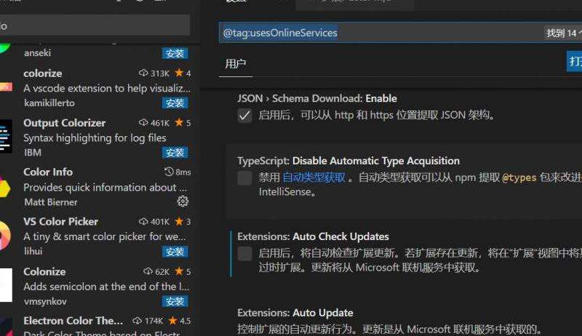Open the colorize extension title
This screenshot has width=582, height=336.
point(43,73)
